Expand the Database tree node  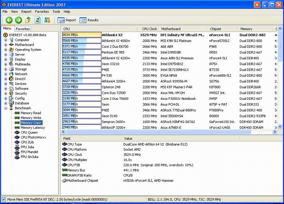[6, 103]
